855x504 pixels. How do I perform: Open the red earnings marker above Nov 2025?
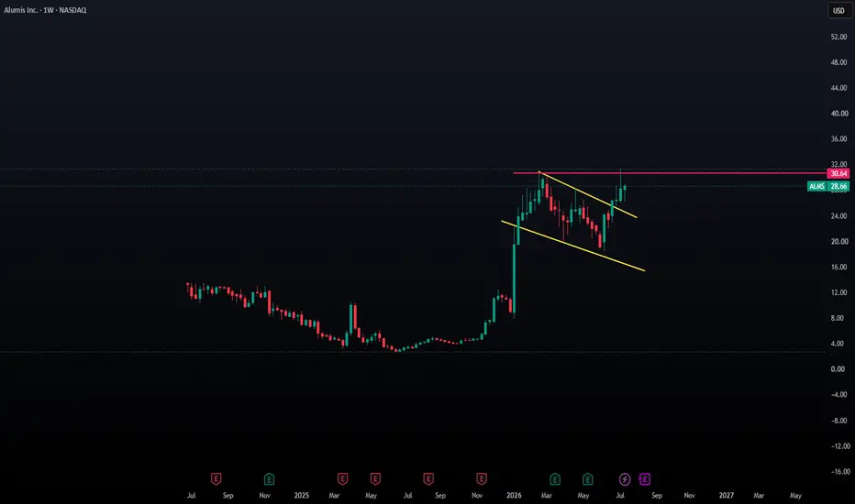tap(481, 479)
